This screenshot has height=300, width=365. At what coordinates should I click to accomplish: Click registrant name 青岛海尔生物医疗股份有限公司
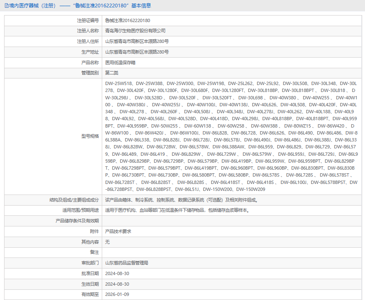coord(135,31)
